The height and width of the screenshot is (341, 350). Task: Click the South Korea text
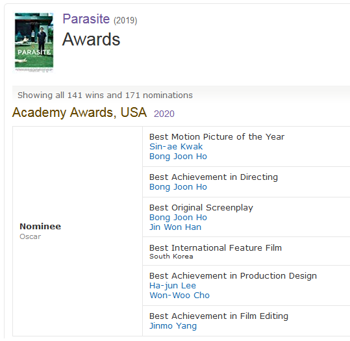click(171, 257)
